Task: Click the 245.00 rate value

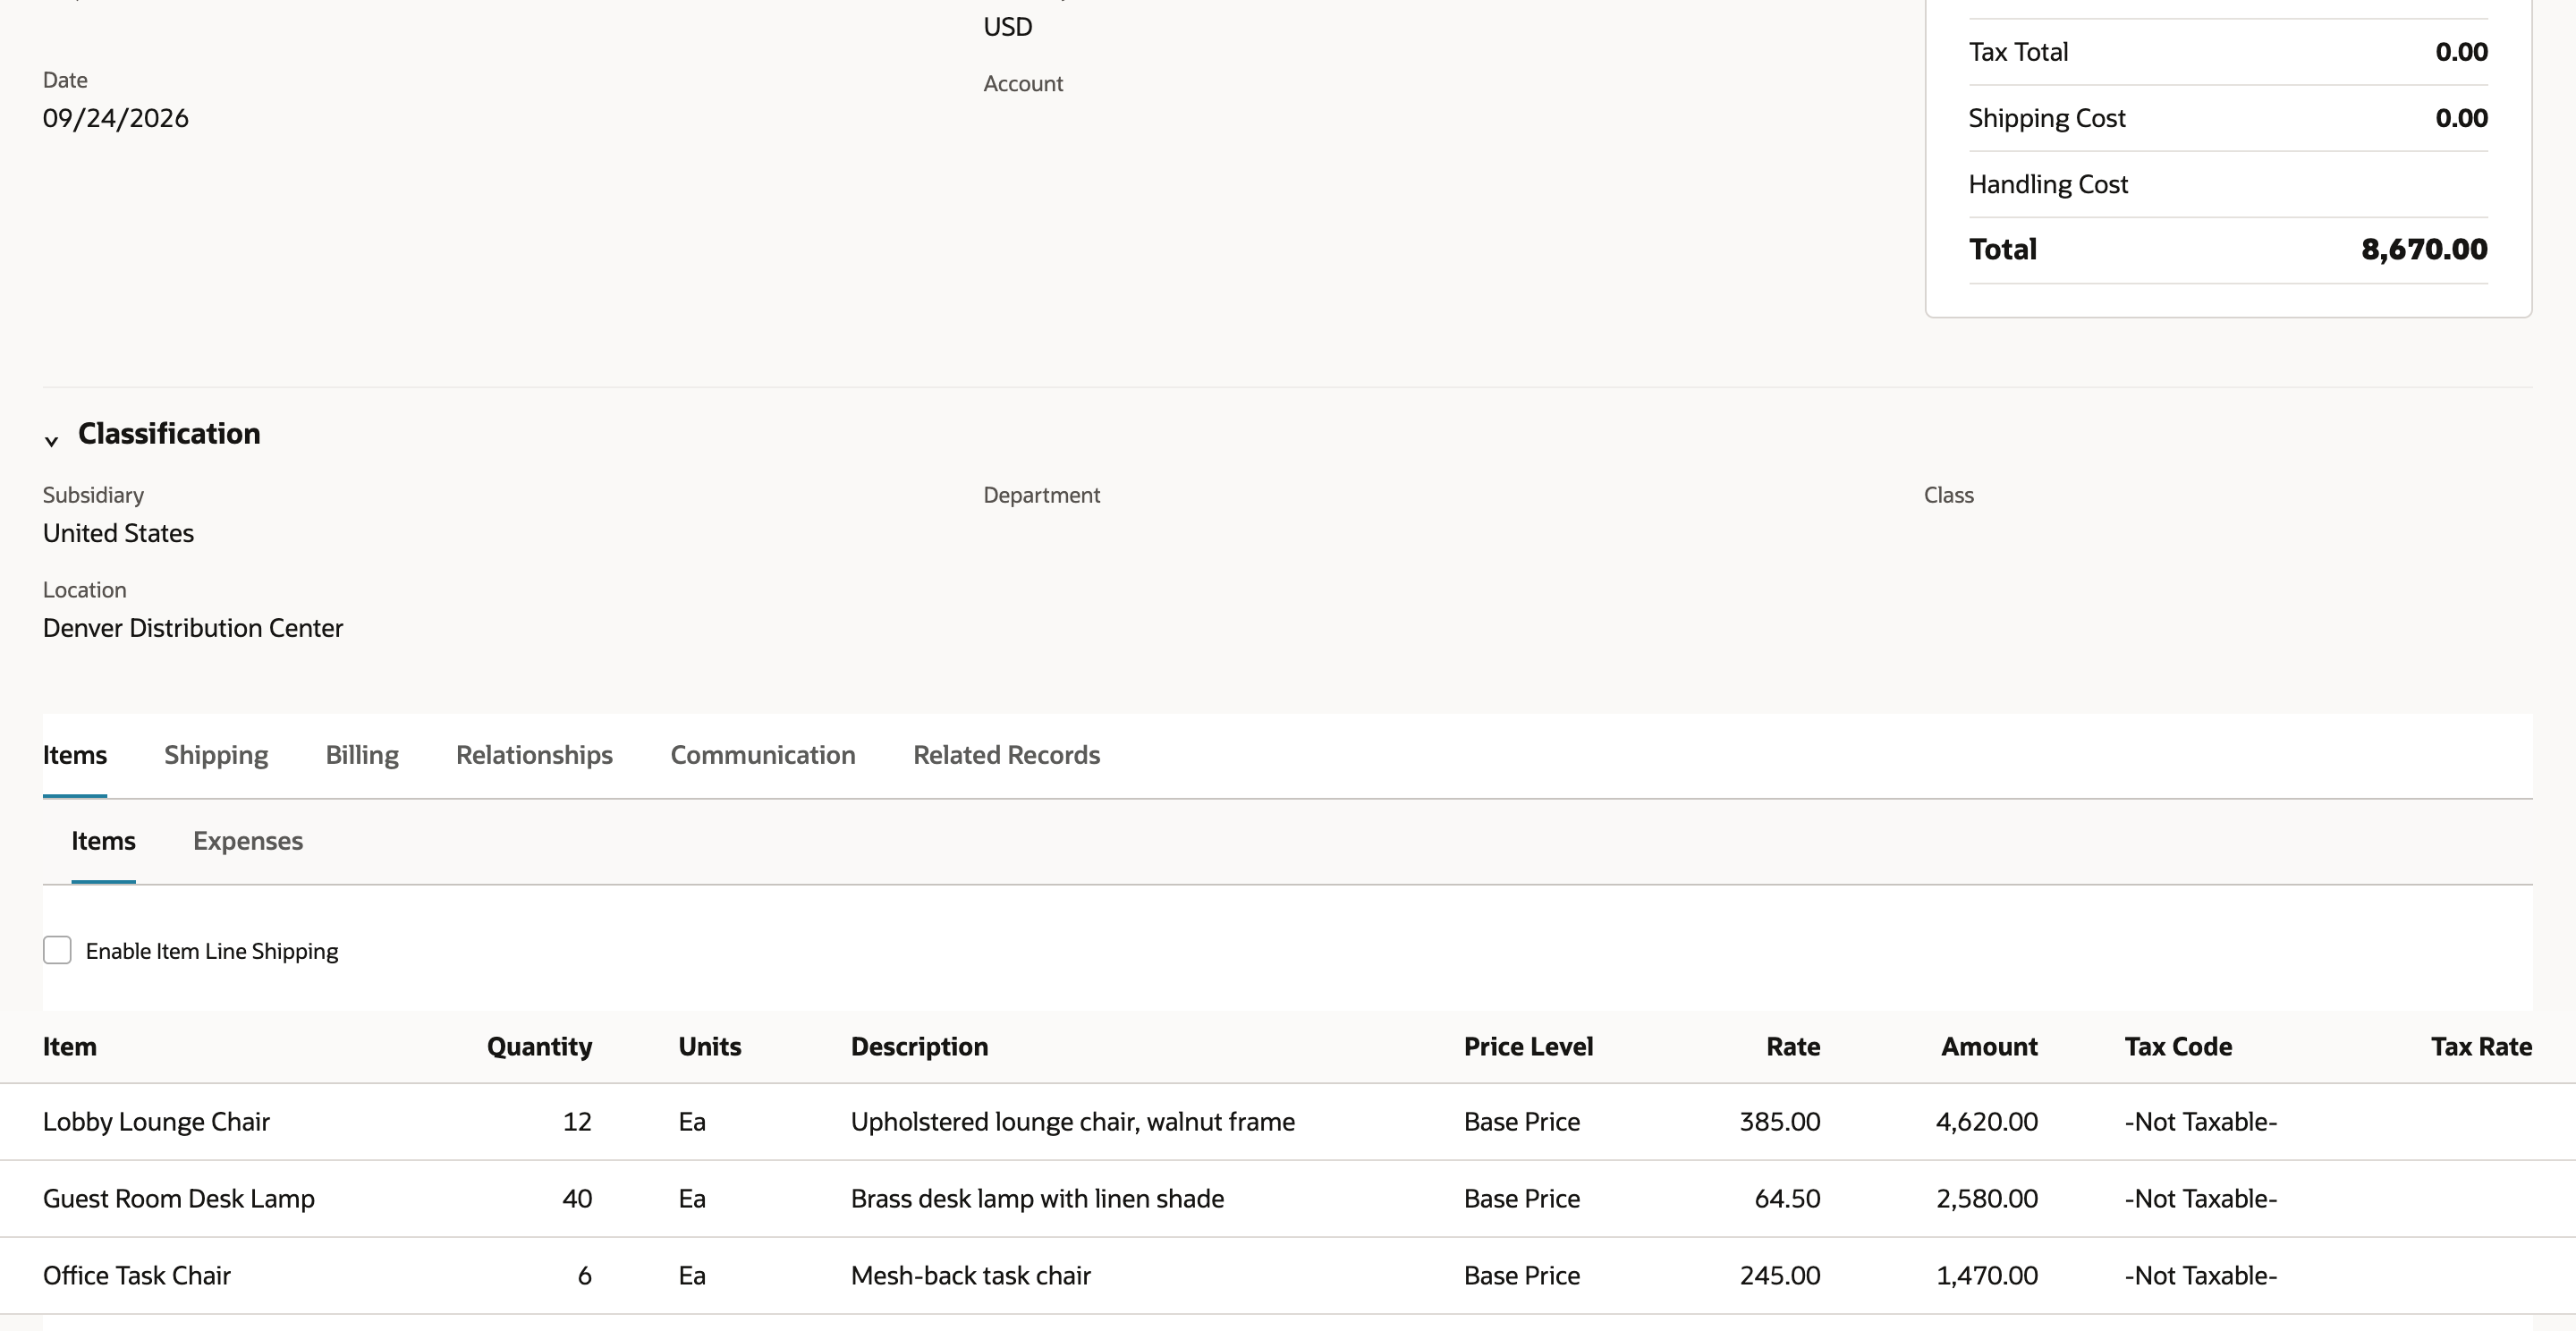Action: [x=1780, y=1276]
